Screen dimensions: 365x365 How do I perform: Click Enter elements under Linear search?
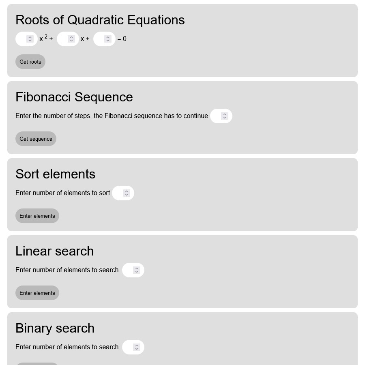(37, 293)
